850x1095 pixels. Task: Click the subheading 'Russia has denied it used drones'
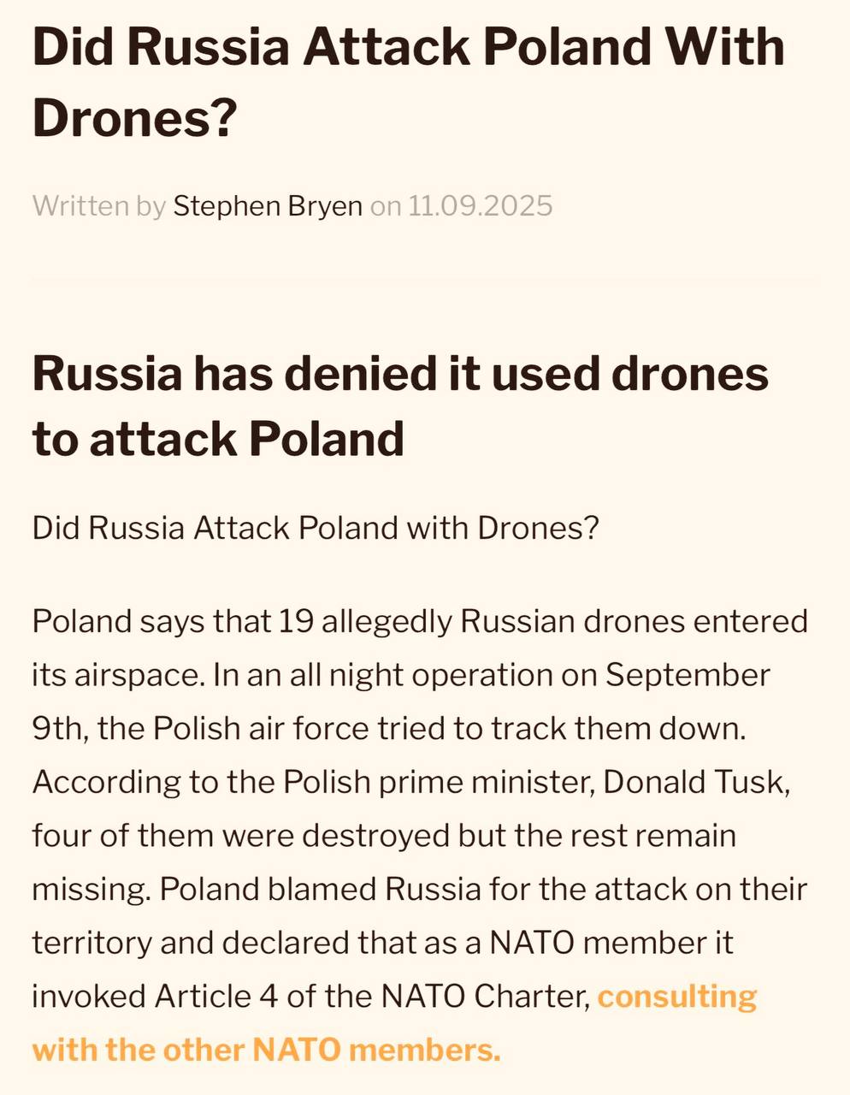[x=400, y=374]
